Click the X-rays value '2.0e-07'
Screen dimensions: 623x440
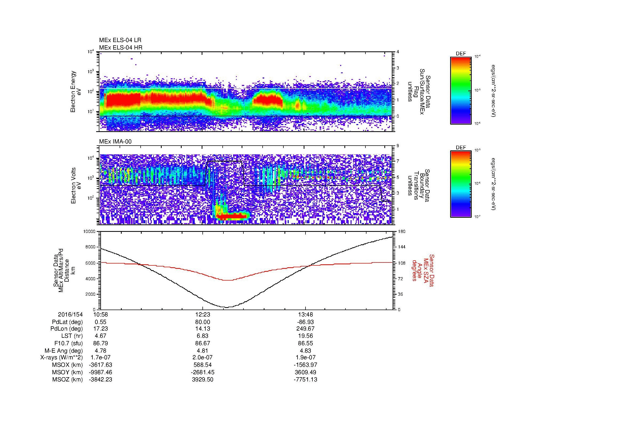pos(203,357)
